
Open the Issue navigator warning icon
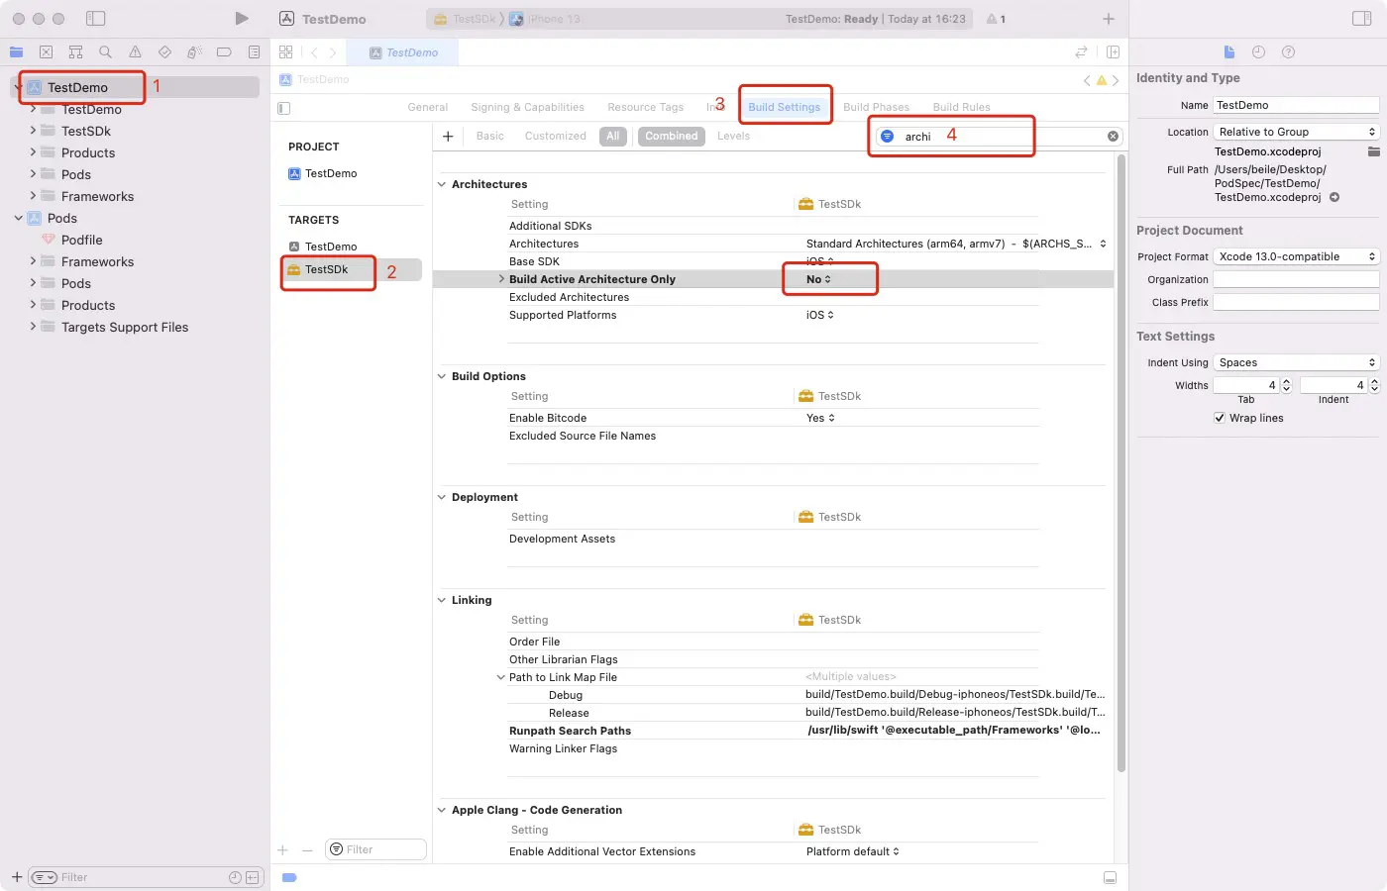point(135,52)
